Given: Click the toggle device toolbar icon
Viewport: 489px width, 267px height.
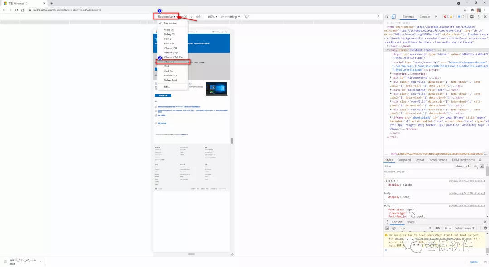Looking at the screenshot, I should click(x=393, y=16).
